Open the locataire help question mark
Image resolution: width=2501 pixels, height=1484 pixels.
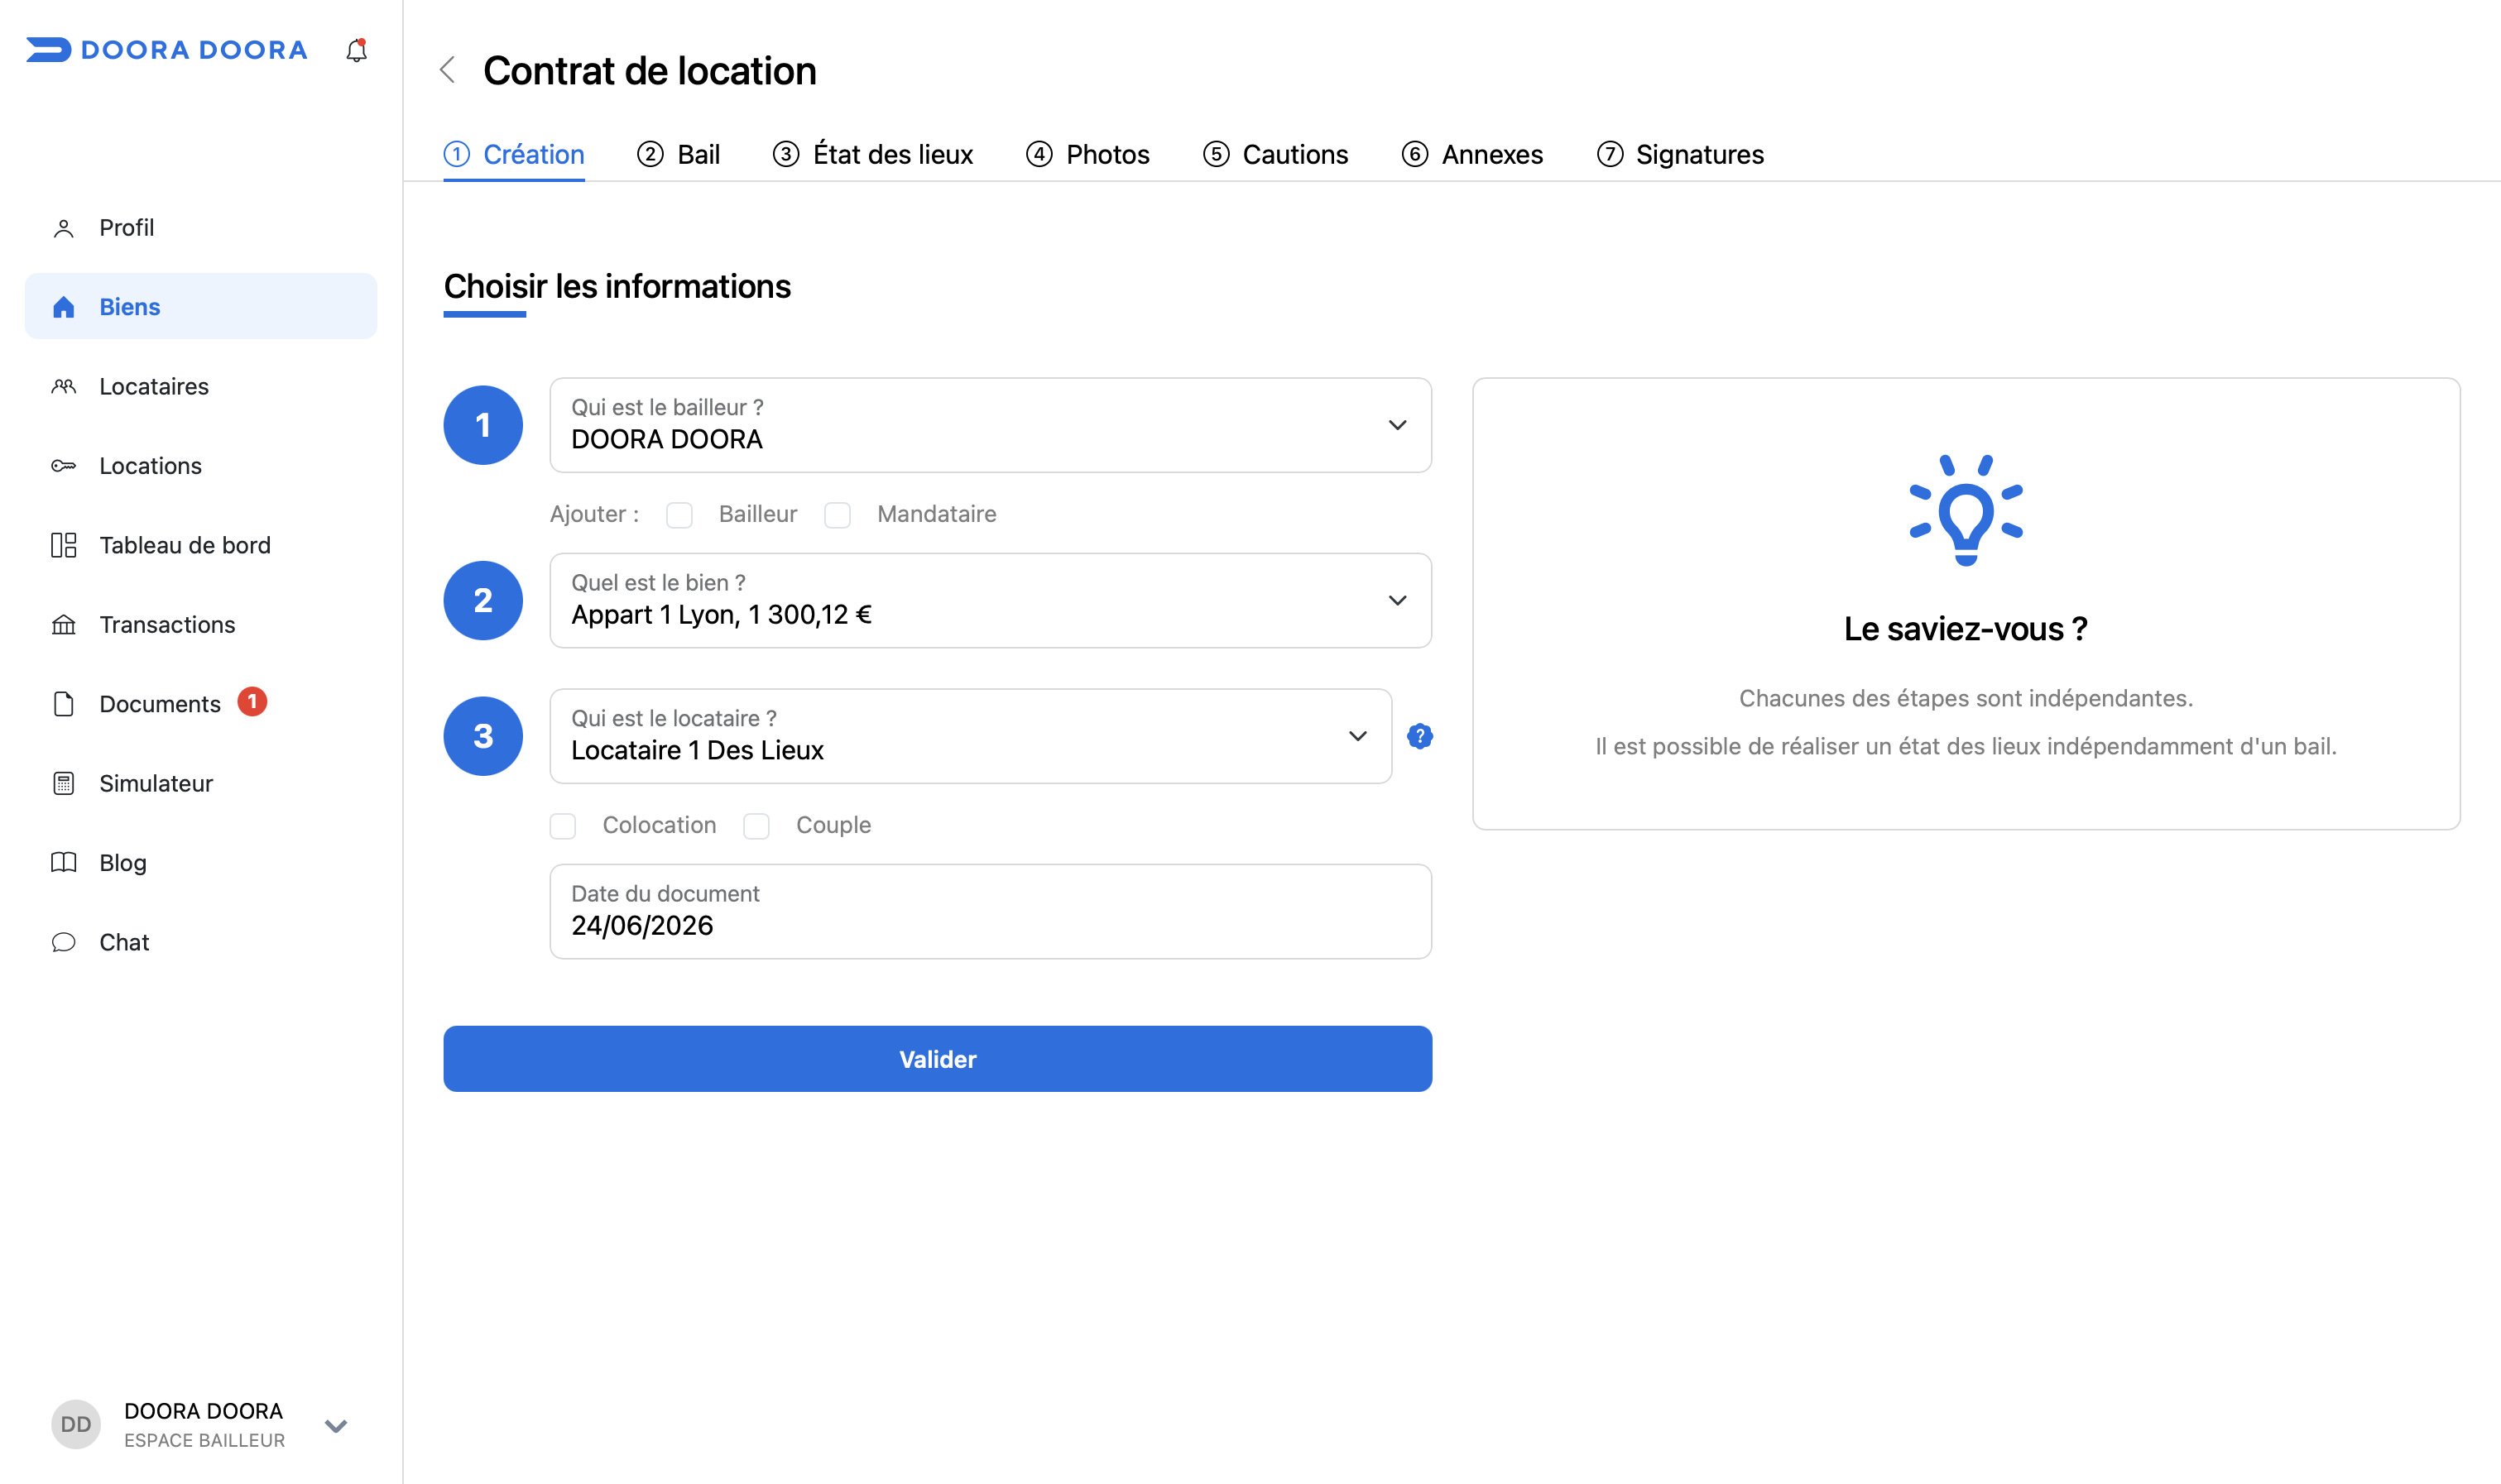point(1419,736)
